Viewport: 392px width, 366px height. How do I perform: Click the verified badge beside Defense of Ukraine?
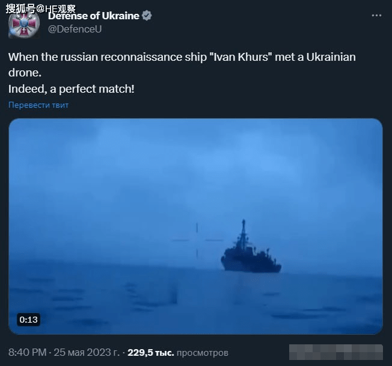147,16
